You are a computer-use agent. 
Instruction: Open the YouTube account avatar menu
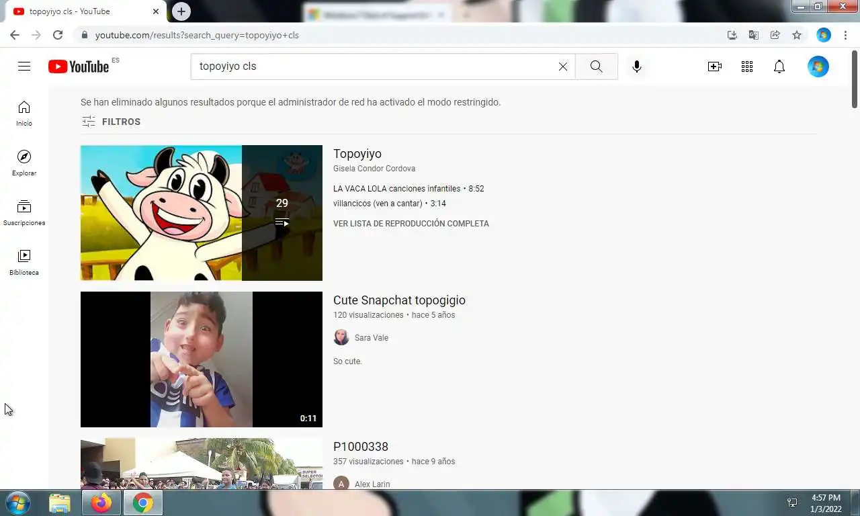[818, 67]
